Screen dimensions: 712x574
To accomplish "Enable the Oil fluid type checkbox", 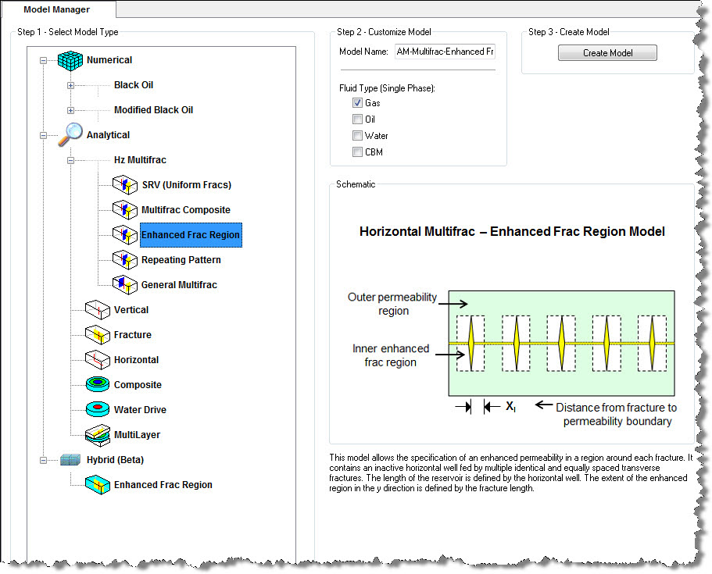I will pos(357,119).
